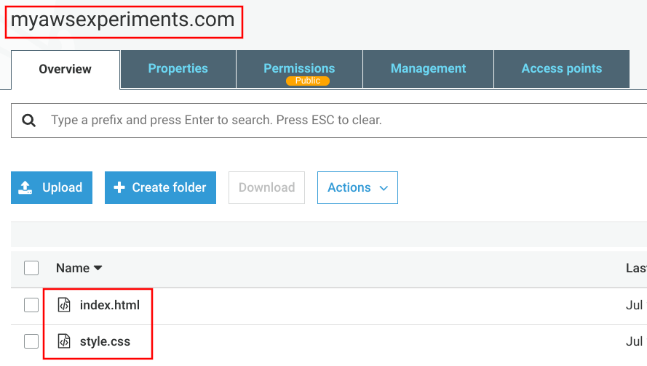Open the Access points tab
This screenshot has width=647, height=366.
pyautogui.click(x=562, y=69)
